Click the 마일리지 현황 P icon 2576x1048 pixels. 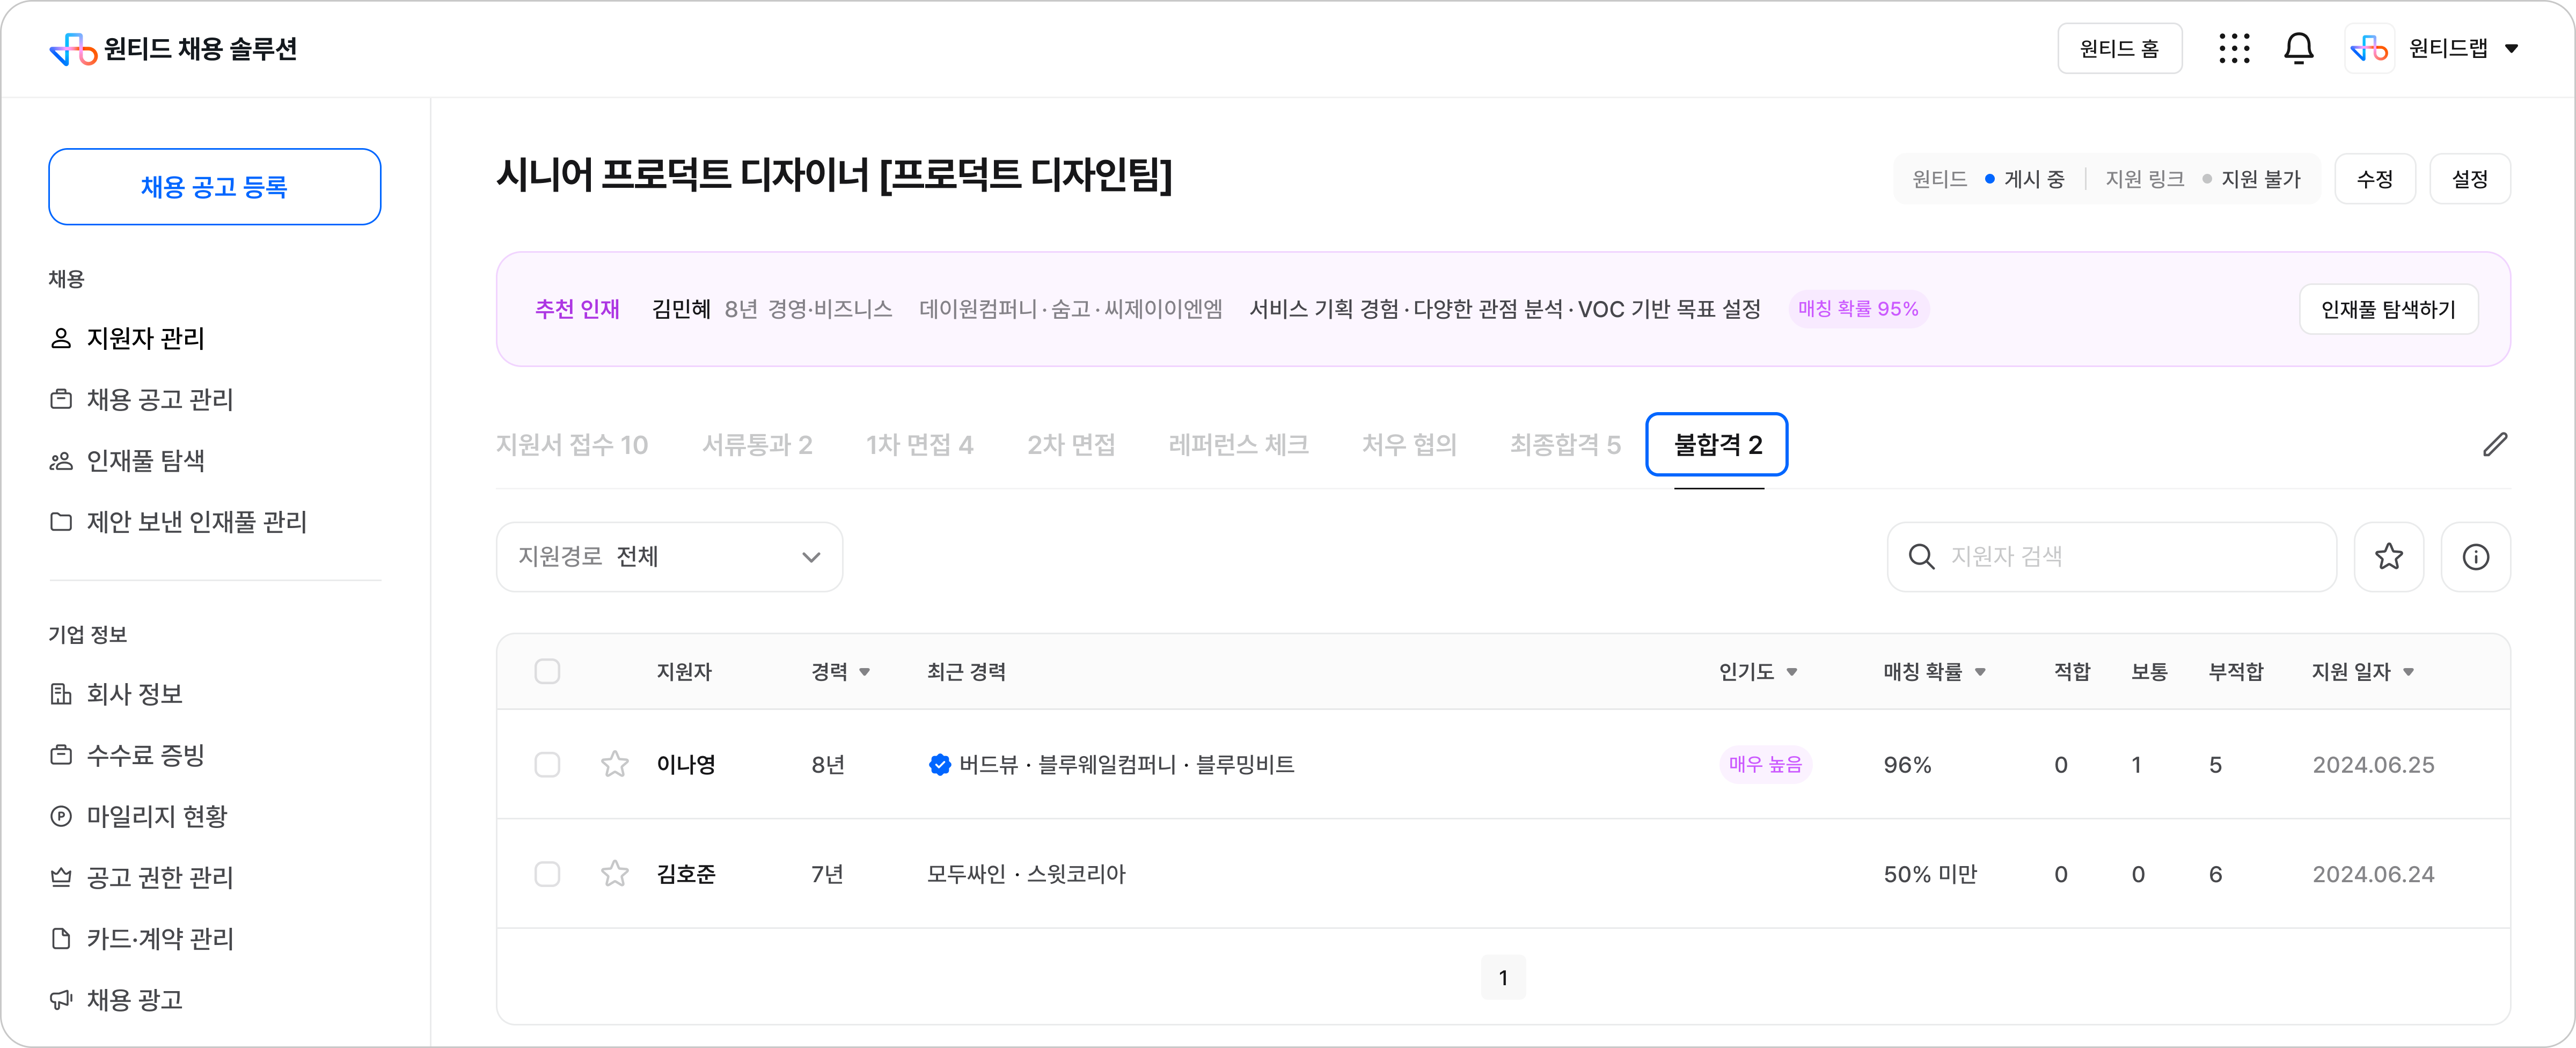click(x=61, y=816)
